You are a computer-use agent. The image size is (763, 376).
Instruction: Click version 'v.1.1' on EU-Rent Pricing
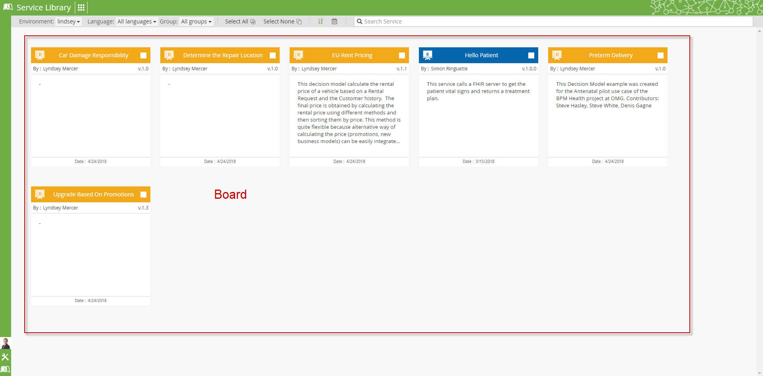402,69
